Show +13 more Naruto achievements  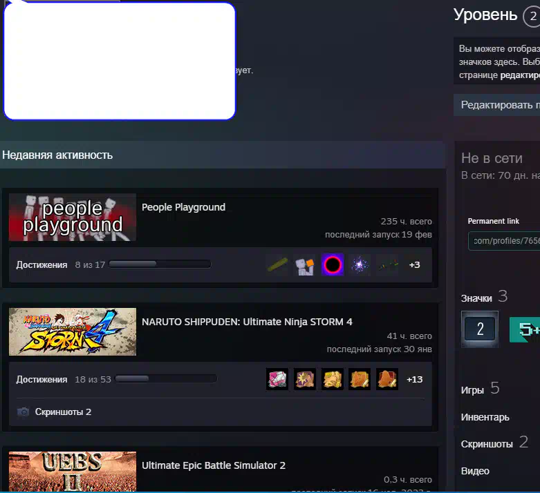point(414,379)
